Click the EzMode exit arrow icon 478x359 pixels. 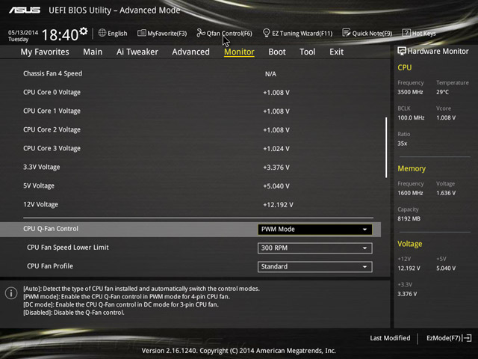pyautogui.click(x=468, y=338)
